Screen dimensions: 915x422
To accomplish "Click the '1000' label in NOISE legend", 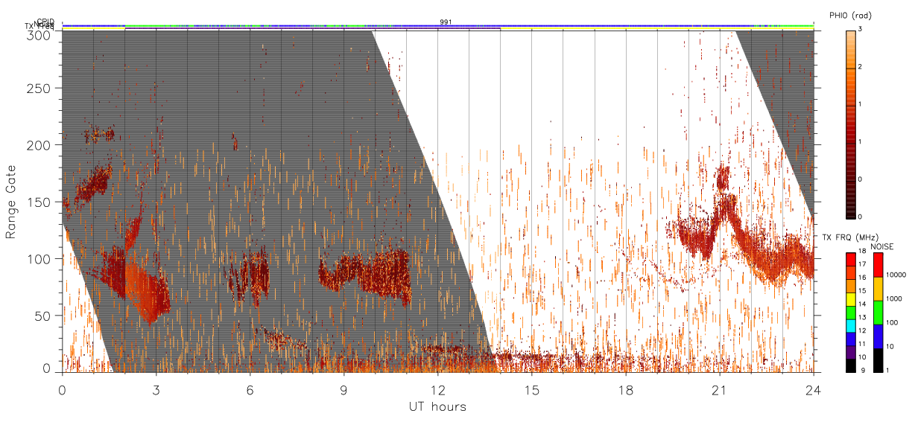I will pyautogui.click(x=895, y=298).
